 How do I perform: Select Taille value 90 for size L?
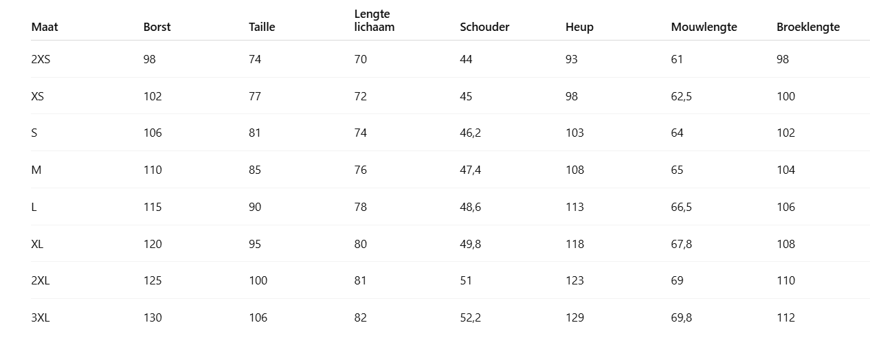[255, 207]
